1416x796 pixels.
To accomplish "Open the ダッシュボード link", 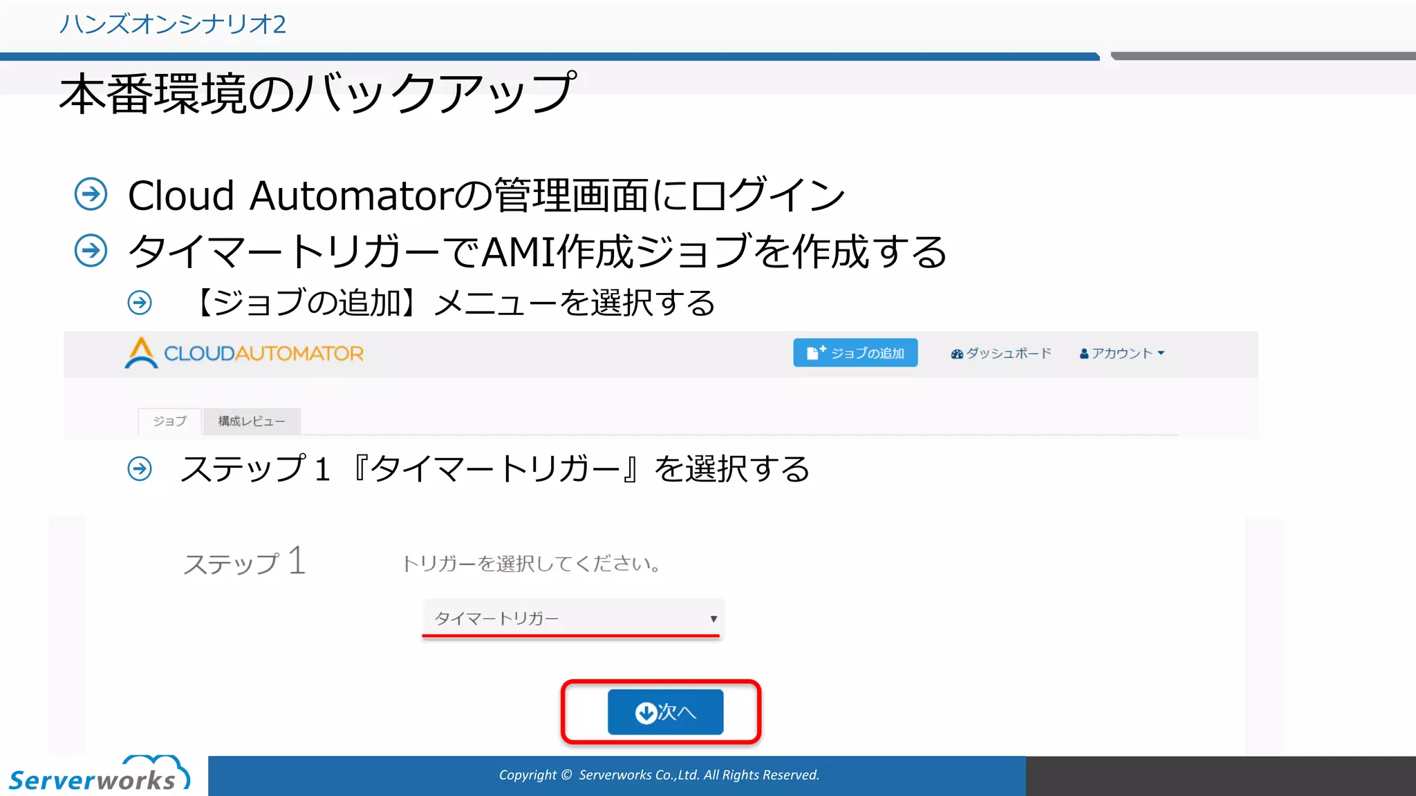I will (x=1001, y=353).
